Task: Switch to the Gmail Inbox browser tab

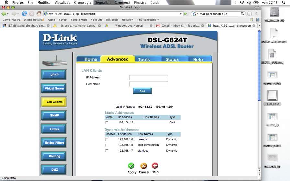Action: coord(180,26)
